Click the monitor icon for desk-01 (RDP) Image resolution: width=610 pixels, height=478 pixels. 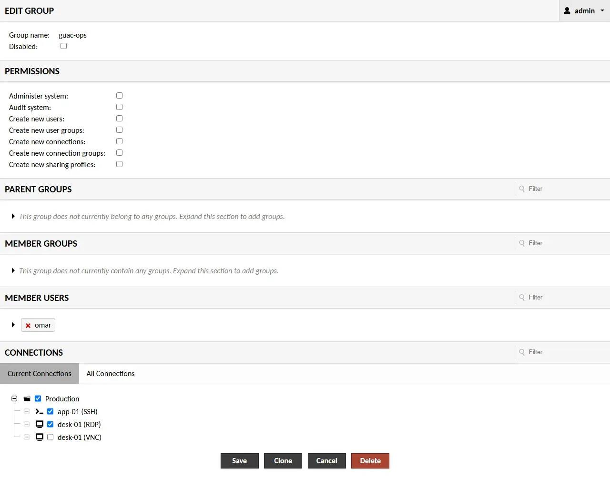(40, 424)
